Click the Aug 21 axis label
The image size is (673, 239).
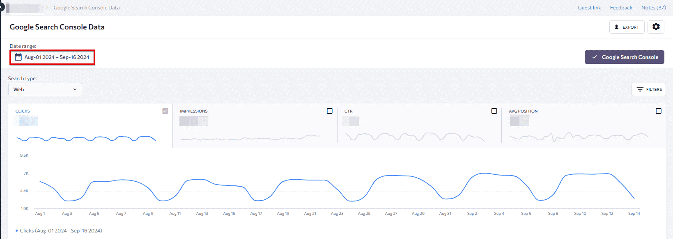tap(310, 214)
